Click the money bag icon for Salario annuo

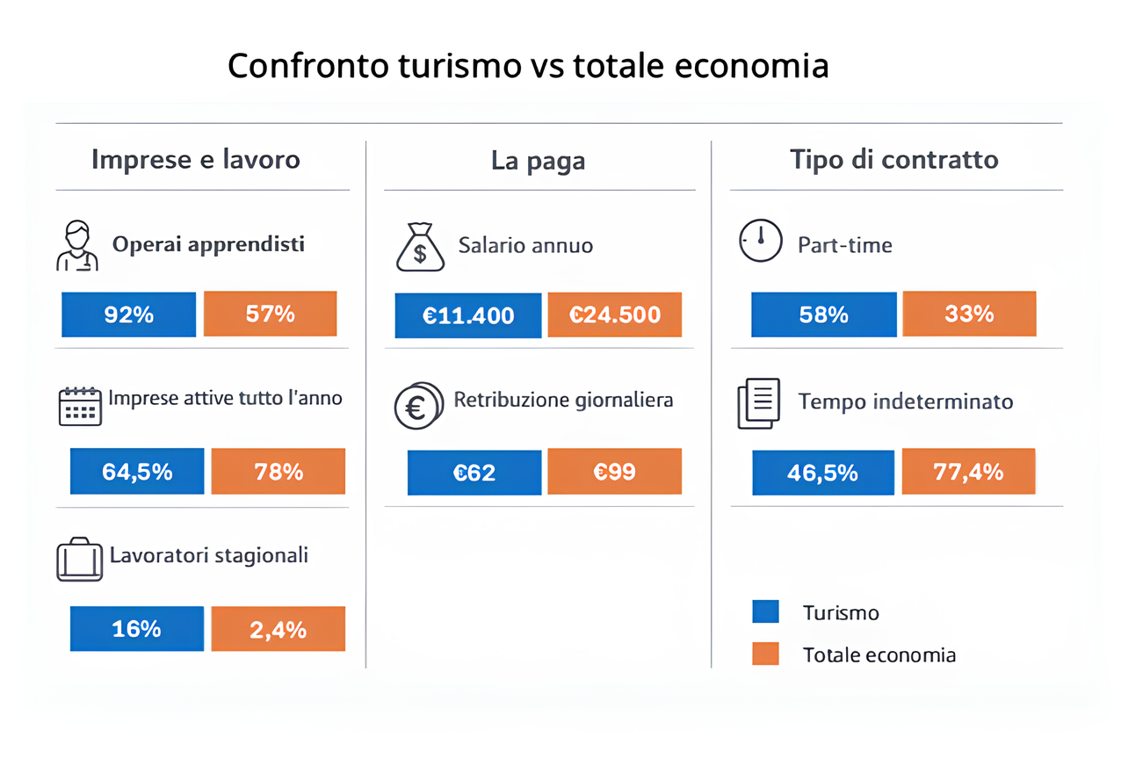coord(420,248)
